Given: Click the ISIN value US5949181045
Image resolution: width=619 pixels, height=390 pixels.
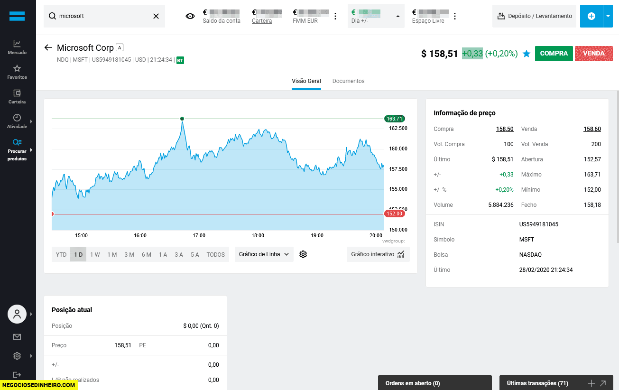Looking at the screenshot, I should pyautogui.click(x=539, y=224).
